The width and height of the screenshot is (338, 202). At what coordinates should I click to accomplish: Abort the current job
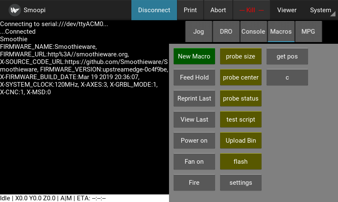pyautogui.click(x=218, y=10)
